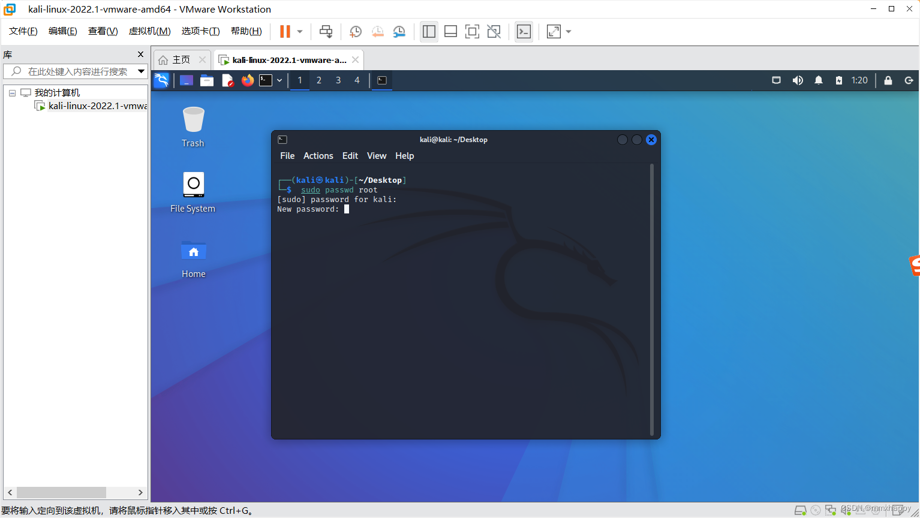Pause the virtual machine
Viewport: 920px width, 518px height.
coord(285,31)
